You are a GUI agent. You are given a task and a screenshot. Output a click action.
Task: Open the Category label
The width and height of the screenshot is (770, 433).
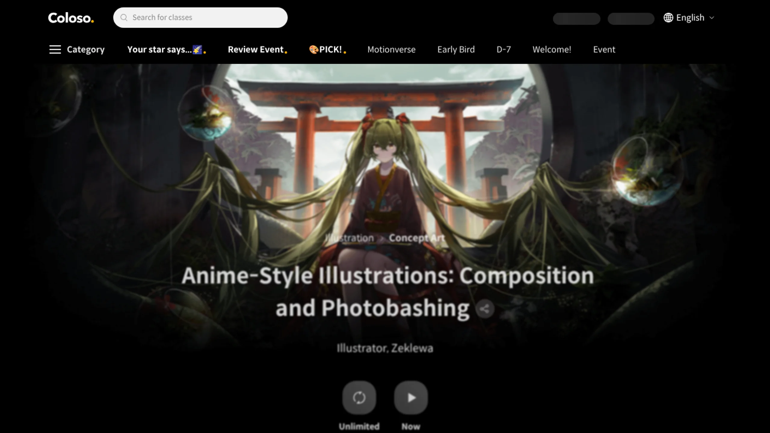coord(86,49)
